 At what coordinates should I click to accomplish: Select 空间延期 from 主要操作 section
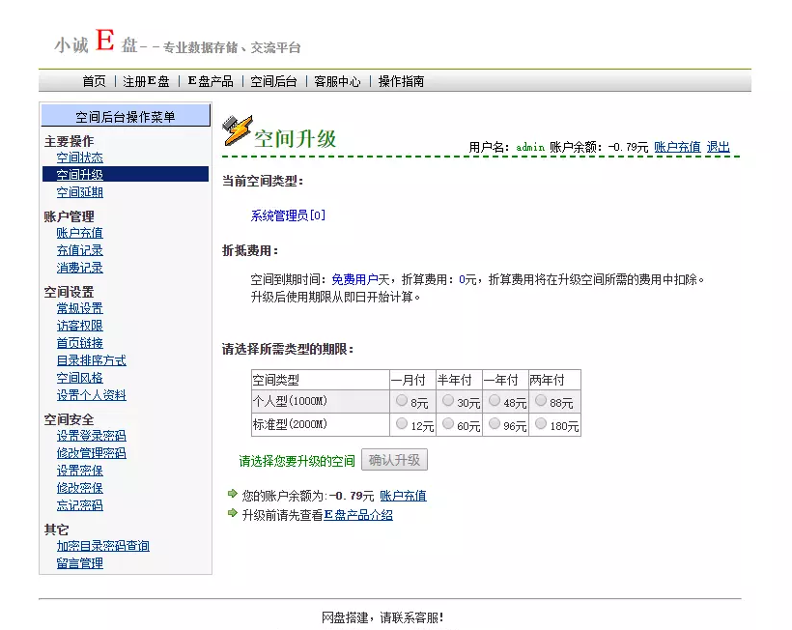pos(79,191)
